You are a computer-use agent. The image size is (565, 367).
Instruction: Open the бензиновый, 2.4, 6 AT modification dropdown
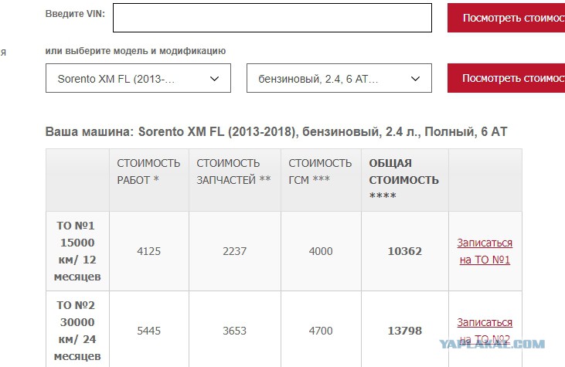[x=339, y=78]
